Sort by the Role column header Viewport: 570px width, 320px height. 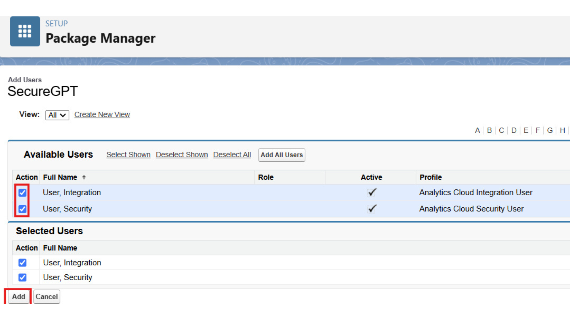(x=266, y=177)
